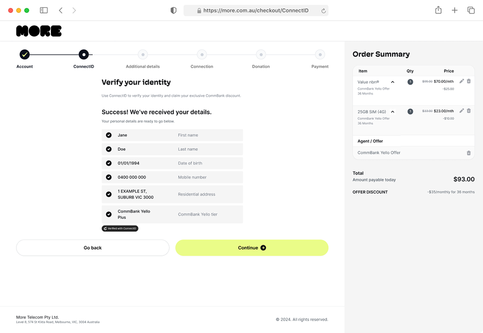
Task: Collapse the Value nbn details
Action: (393, 82)
